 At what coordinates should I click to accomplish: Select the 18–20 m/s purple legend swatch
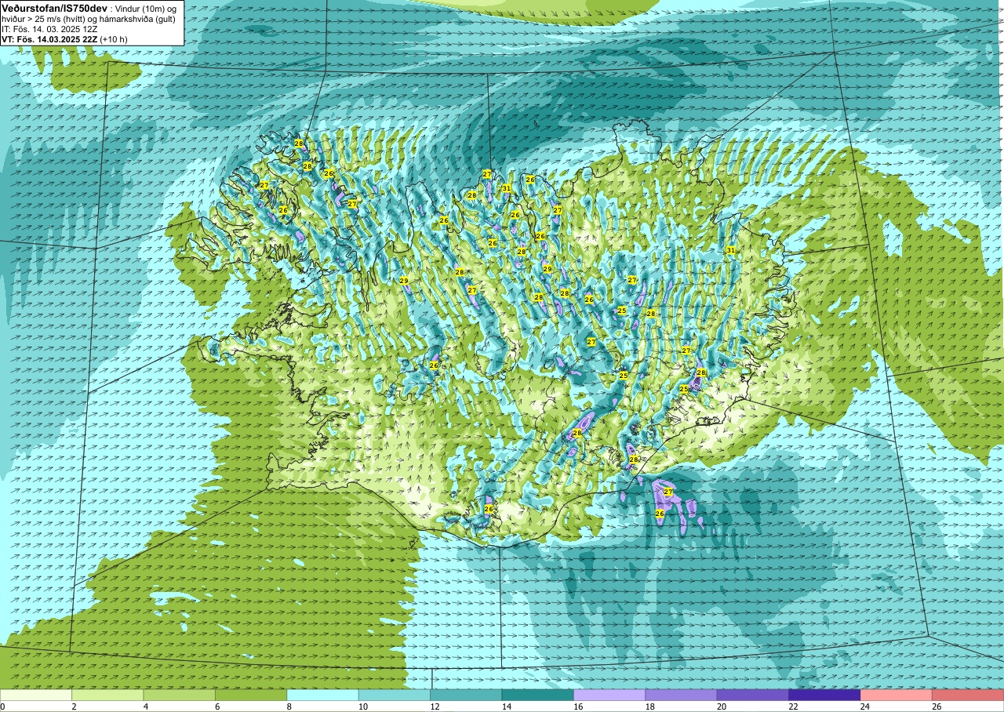[681, 695]
